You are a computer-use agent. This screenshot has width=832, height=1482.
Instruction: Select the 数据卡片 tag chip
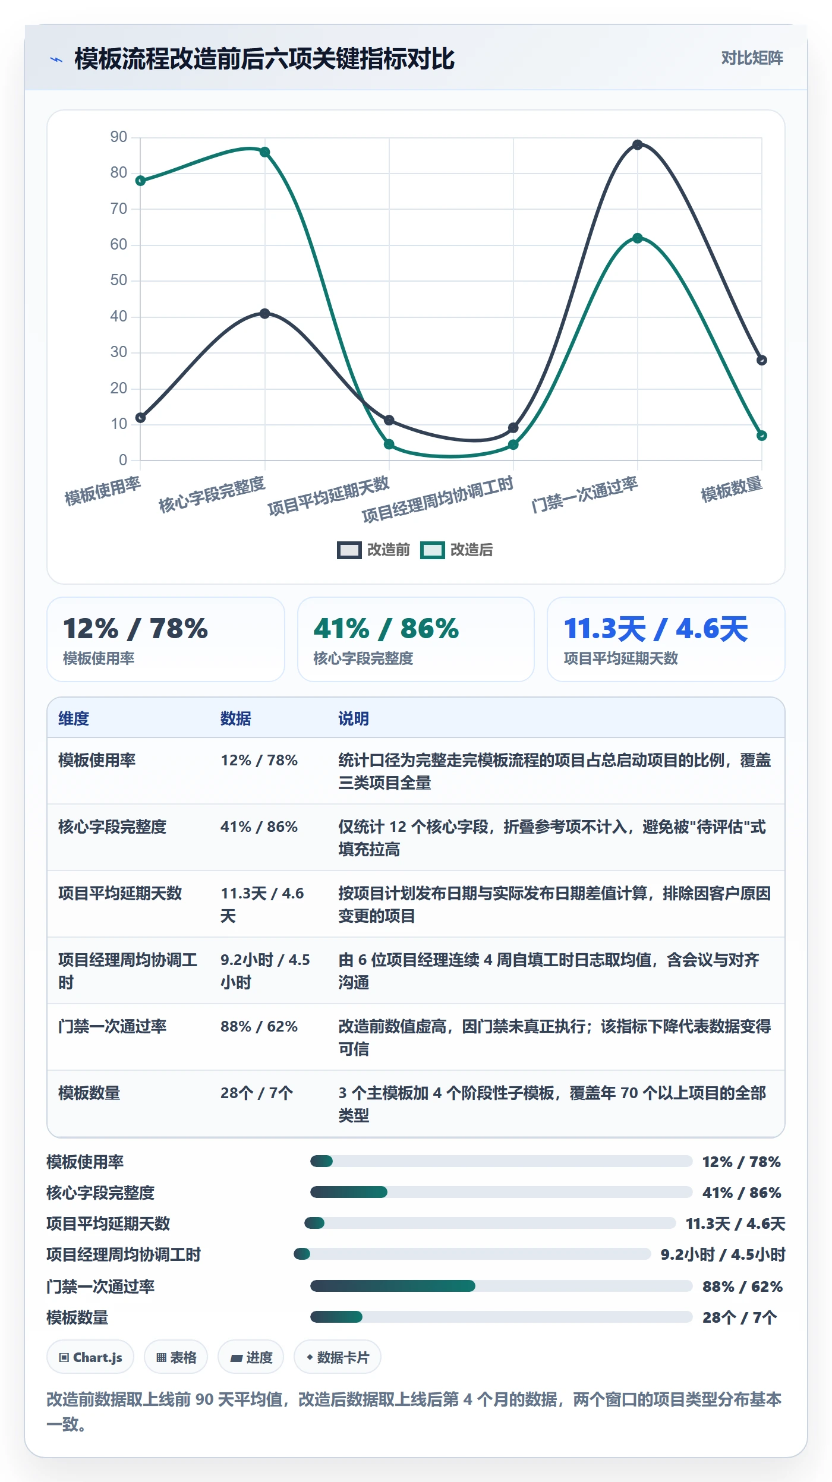coord(338,1357)
